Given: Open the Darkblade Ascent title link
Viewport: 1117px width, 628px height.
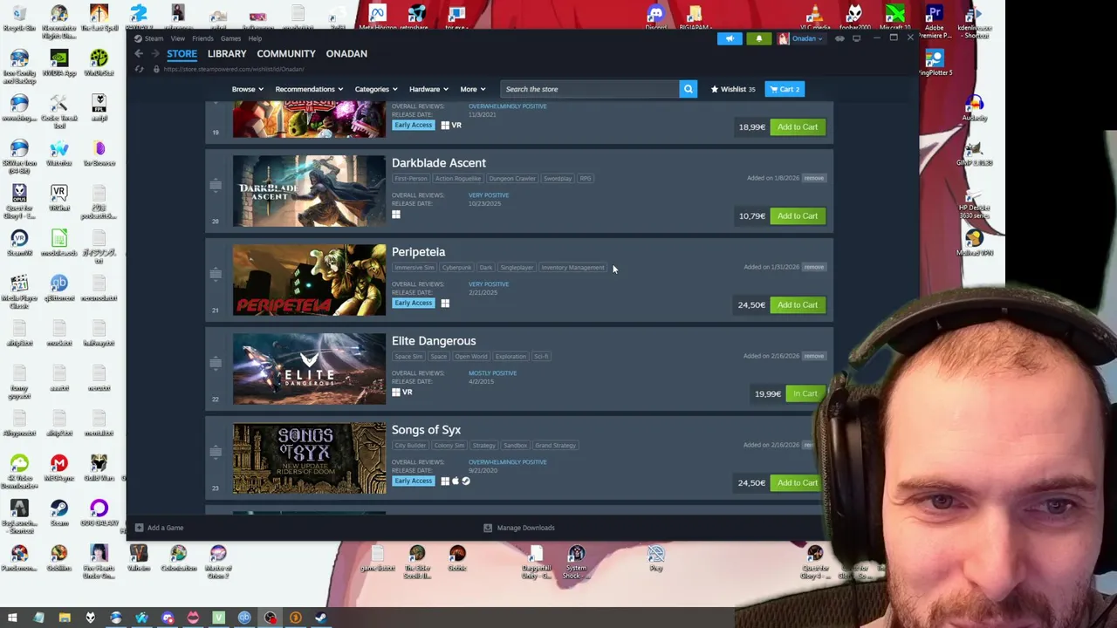Looking at the screenshot, I should point(439,163).
